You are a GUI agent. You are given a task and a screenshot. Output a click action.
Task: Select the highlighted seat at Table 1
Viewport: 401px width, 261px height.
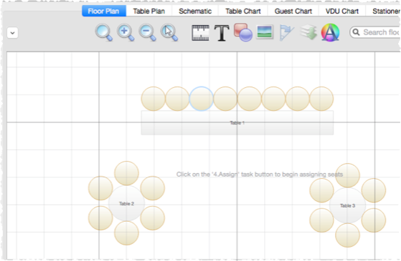(x=202, y=99)
